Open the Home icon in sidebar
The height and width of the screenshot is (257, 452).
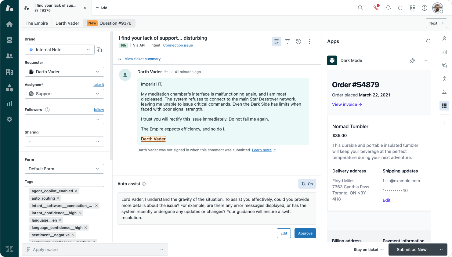[x=9, y=24]
